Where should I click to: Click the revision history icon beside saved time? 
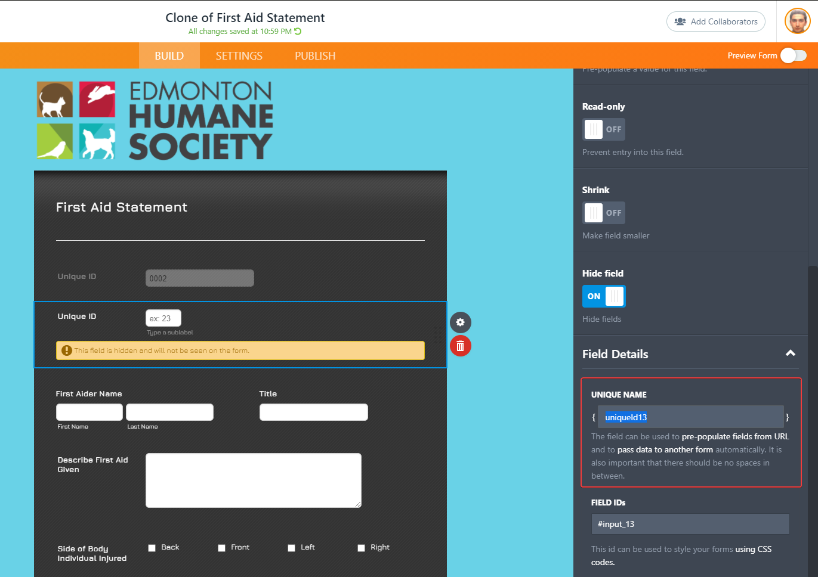(x=298, y=32)
